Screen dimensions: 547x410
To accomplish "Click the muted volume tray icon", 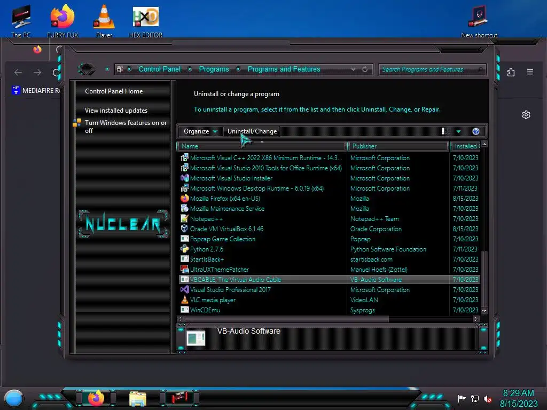I will pyautogui.click(x=487, y=398).
